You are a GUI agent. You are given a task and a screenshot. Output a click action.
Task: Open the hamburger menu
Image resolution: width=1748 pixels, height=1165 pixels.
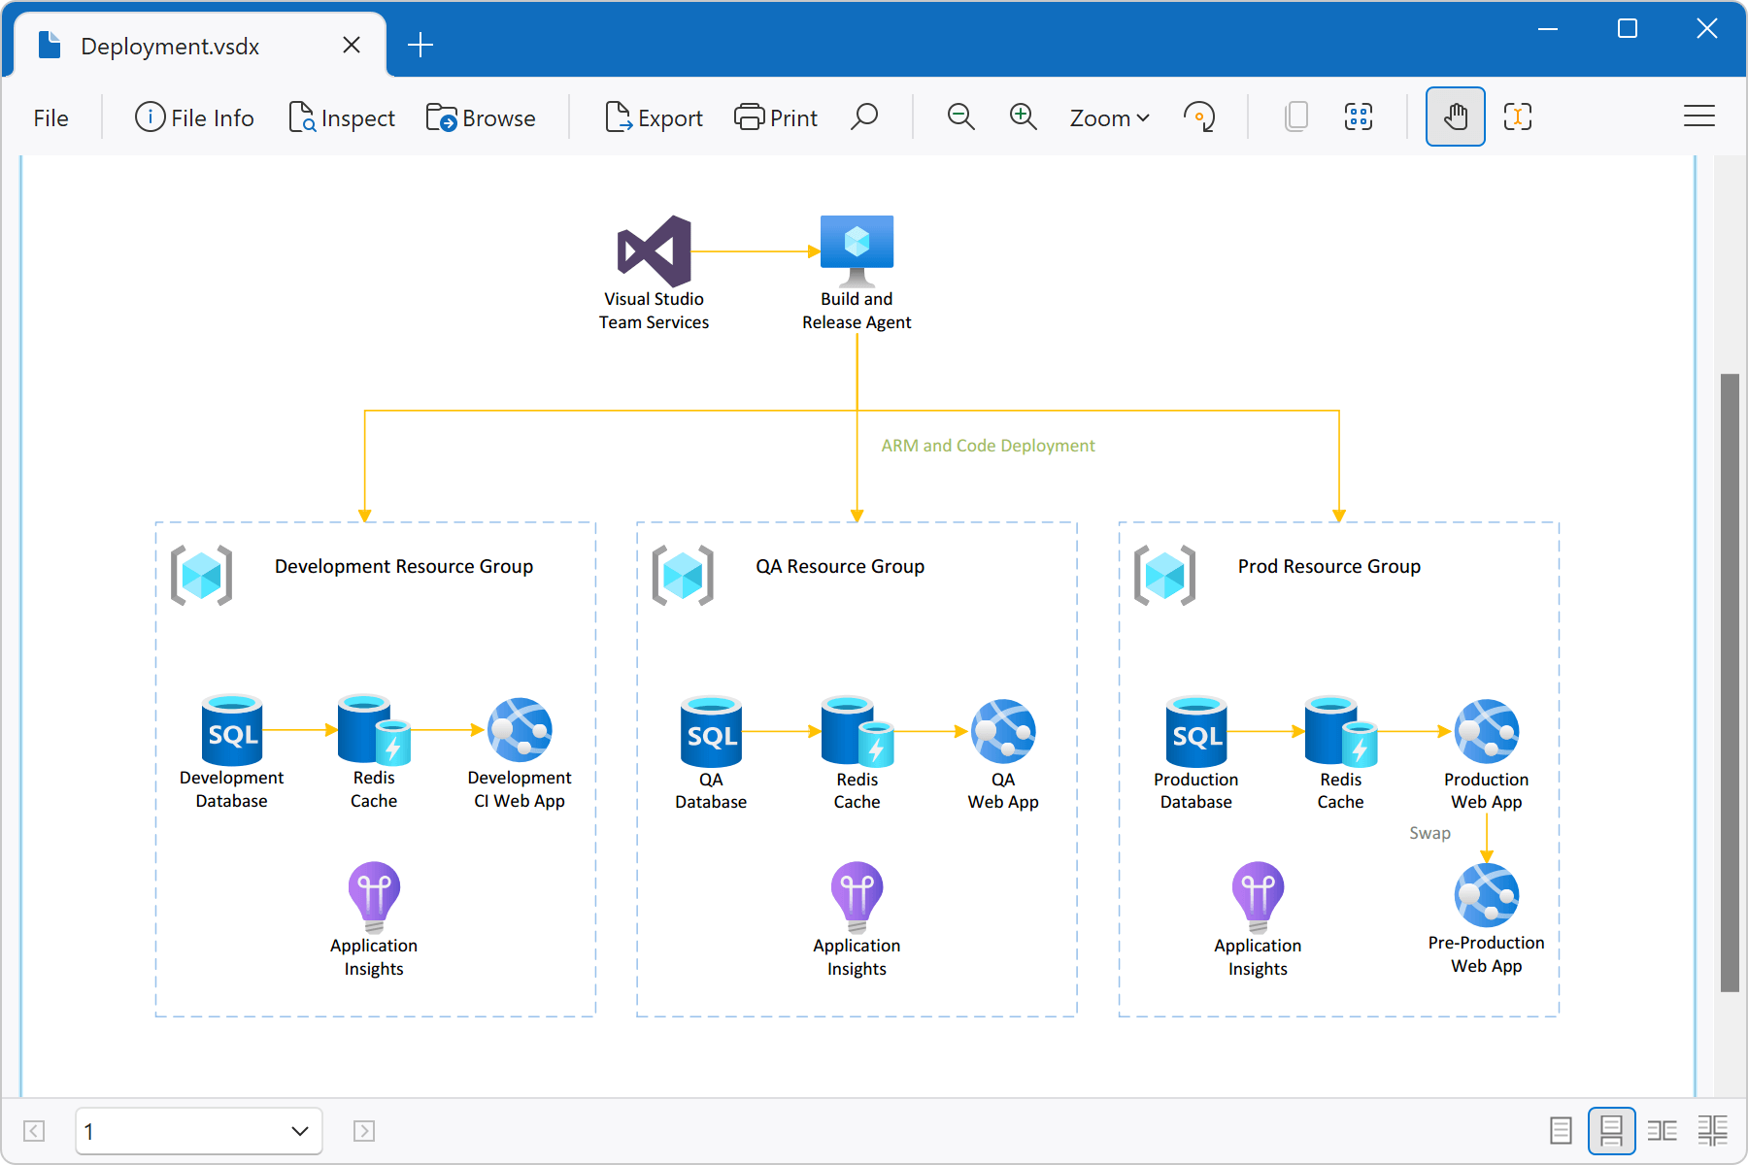(1699, 116)
